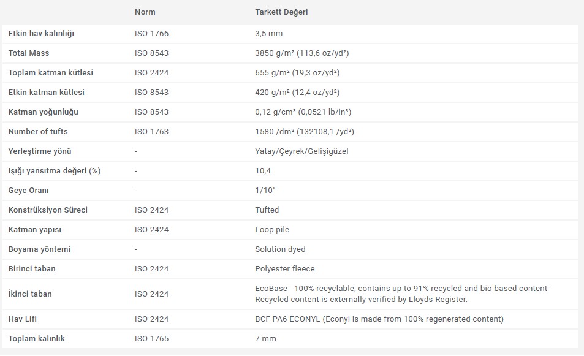Select Etkin katman kütlesi row label
This screenshot has width=584, height=356.
46,93
